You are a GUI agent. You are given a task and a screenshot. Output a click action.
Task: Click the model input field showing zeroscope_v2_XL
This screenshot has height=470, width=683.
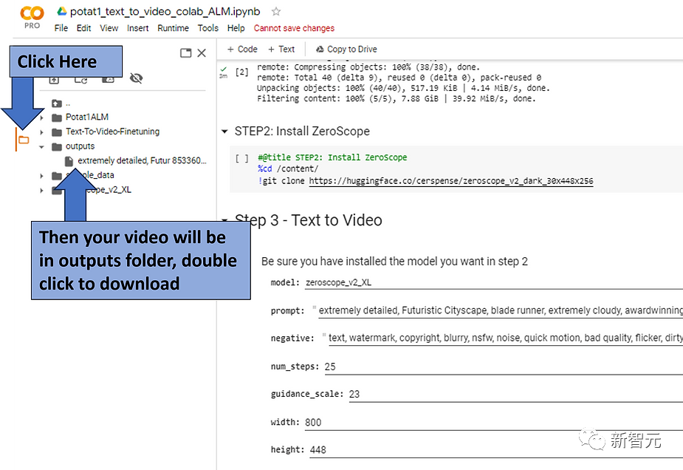click(493, 282)
